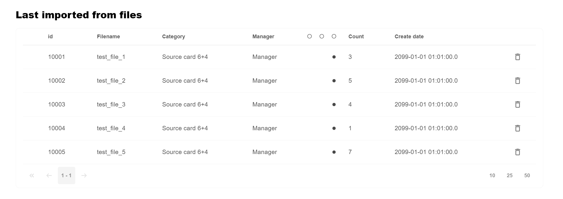Delete the test_file_1 row
Screen dimensions: 563x199
tap(517, 57)
